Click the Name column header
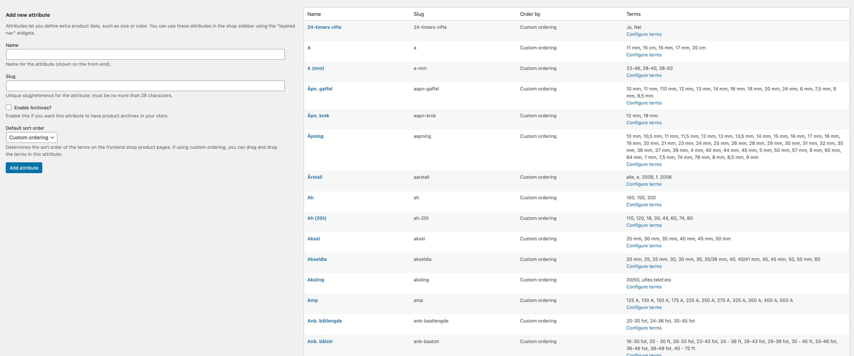854x356 pixels. [x=314, y=14]
